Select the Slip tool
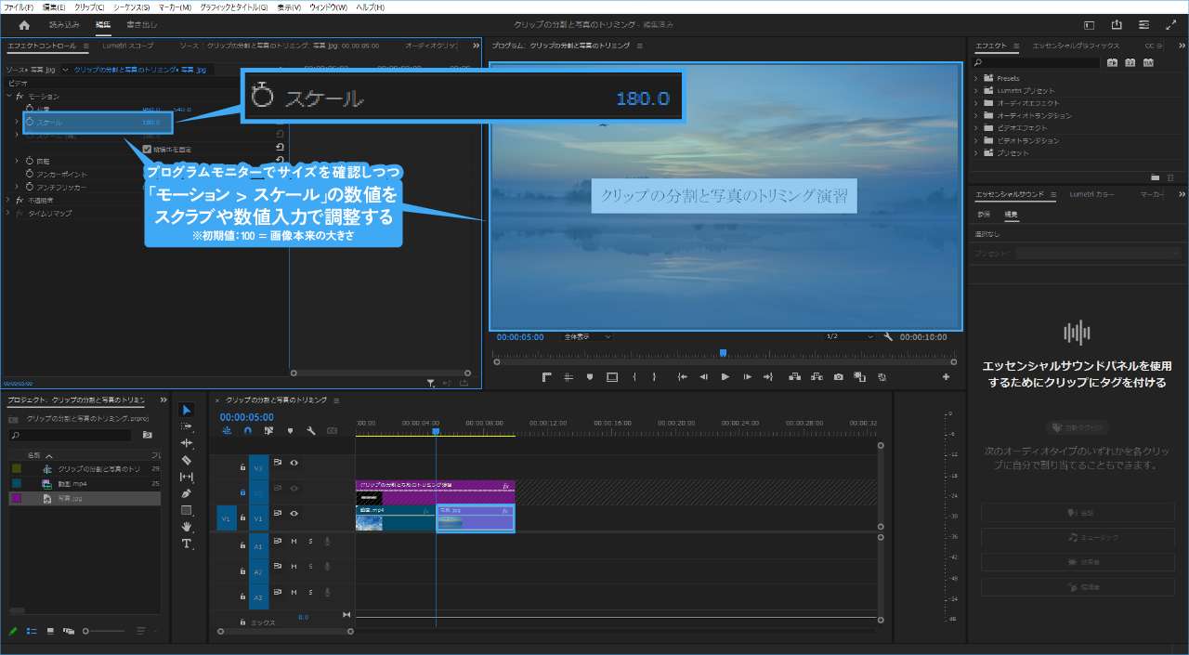1189x655 pixels. point(187,477)
